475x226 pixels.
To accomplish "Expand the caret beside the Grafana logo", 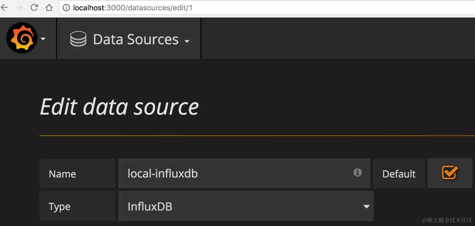I will tap(43, 39).
